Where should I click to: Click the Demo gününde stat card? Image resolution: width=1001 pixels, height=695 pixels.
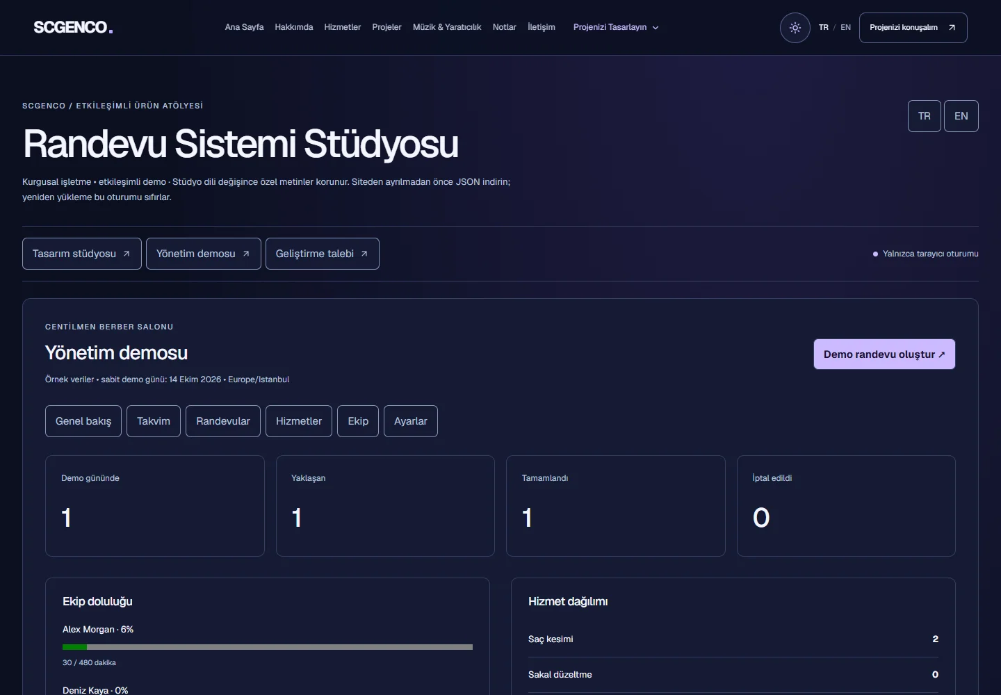(155, 506)
